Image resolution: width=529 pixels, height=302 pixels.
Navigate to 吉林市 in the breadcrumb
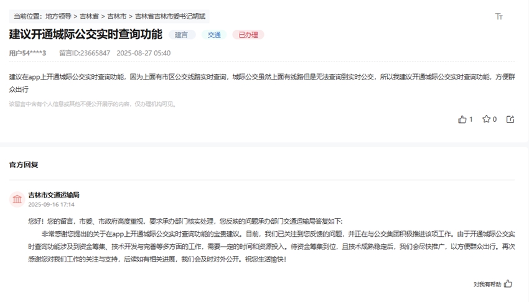pyautogui.click(x=117, y=16)
